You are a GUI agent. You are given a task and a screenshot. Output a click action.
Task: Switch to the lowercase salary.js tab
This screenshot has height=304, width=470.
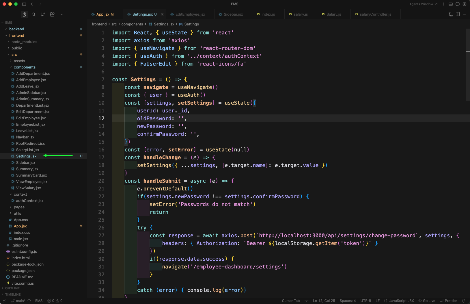[301, 14]
